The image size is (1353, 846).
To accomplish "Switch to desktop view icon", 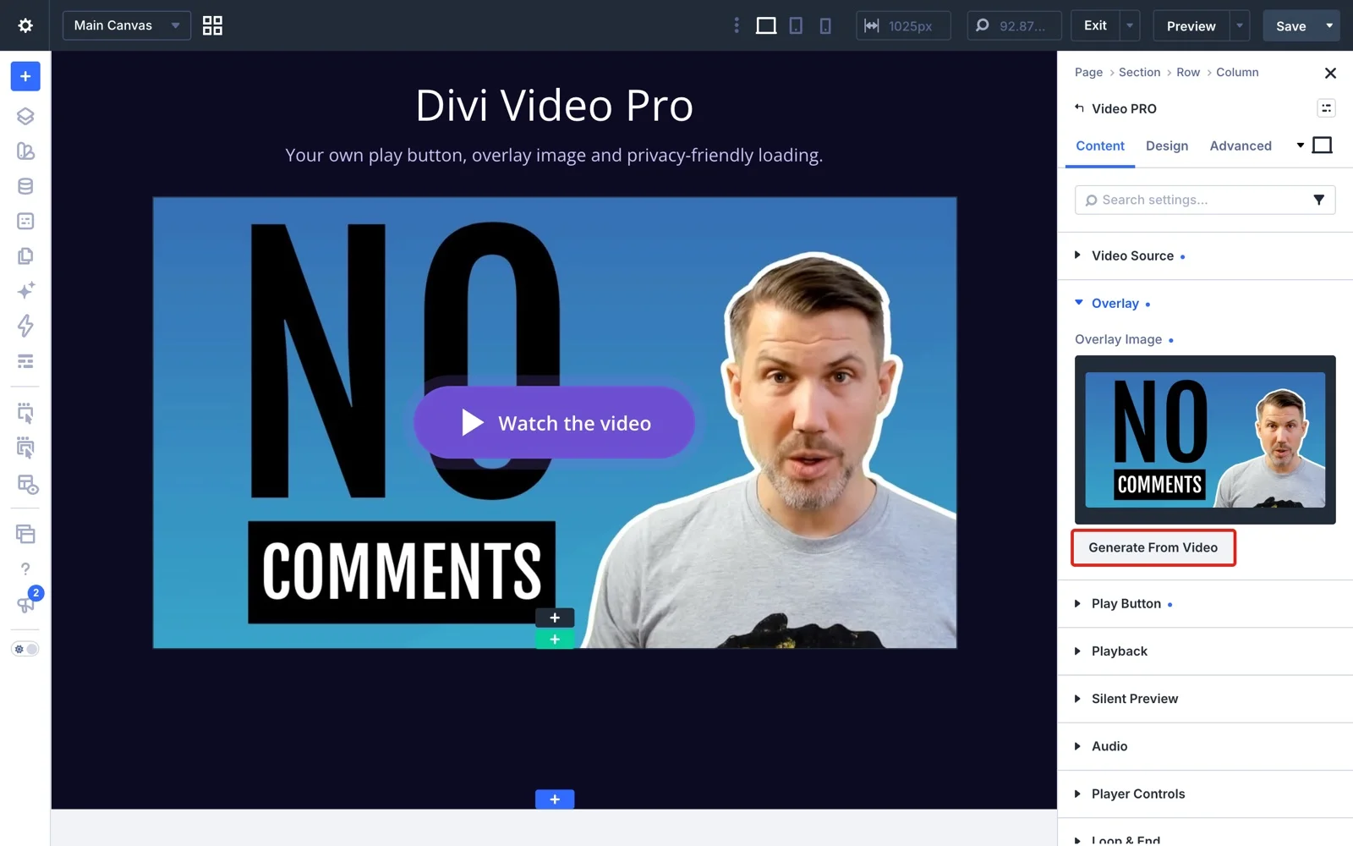I will 766,25.
